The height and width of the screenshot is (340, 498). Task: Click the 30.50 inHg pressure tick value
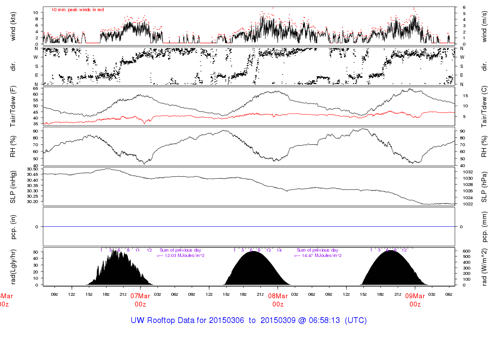click(33, 170)
